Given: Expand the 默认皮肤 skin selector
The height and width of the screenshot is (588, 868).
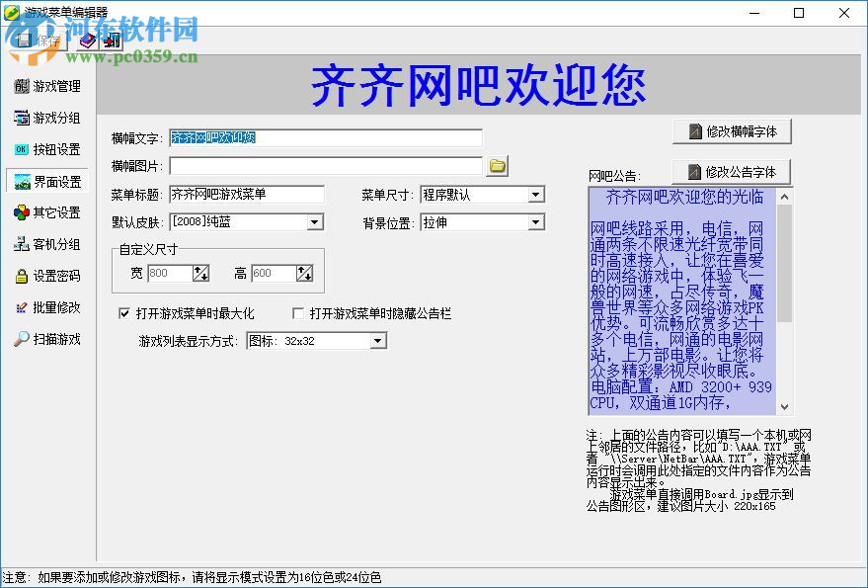Looking at the screenshot, I should 313,222.
